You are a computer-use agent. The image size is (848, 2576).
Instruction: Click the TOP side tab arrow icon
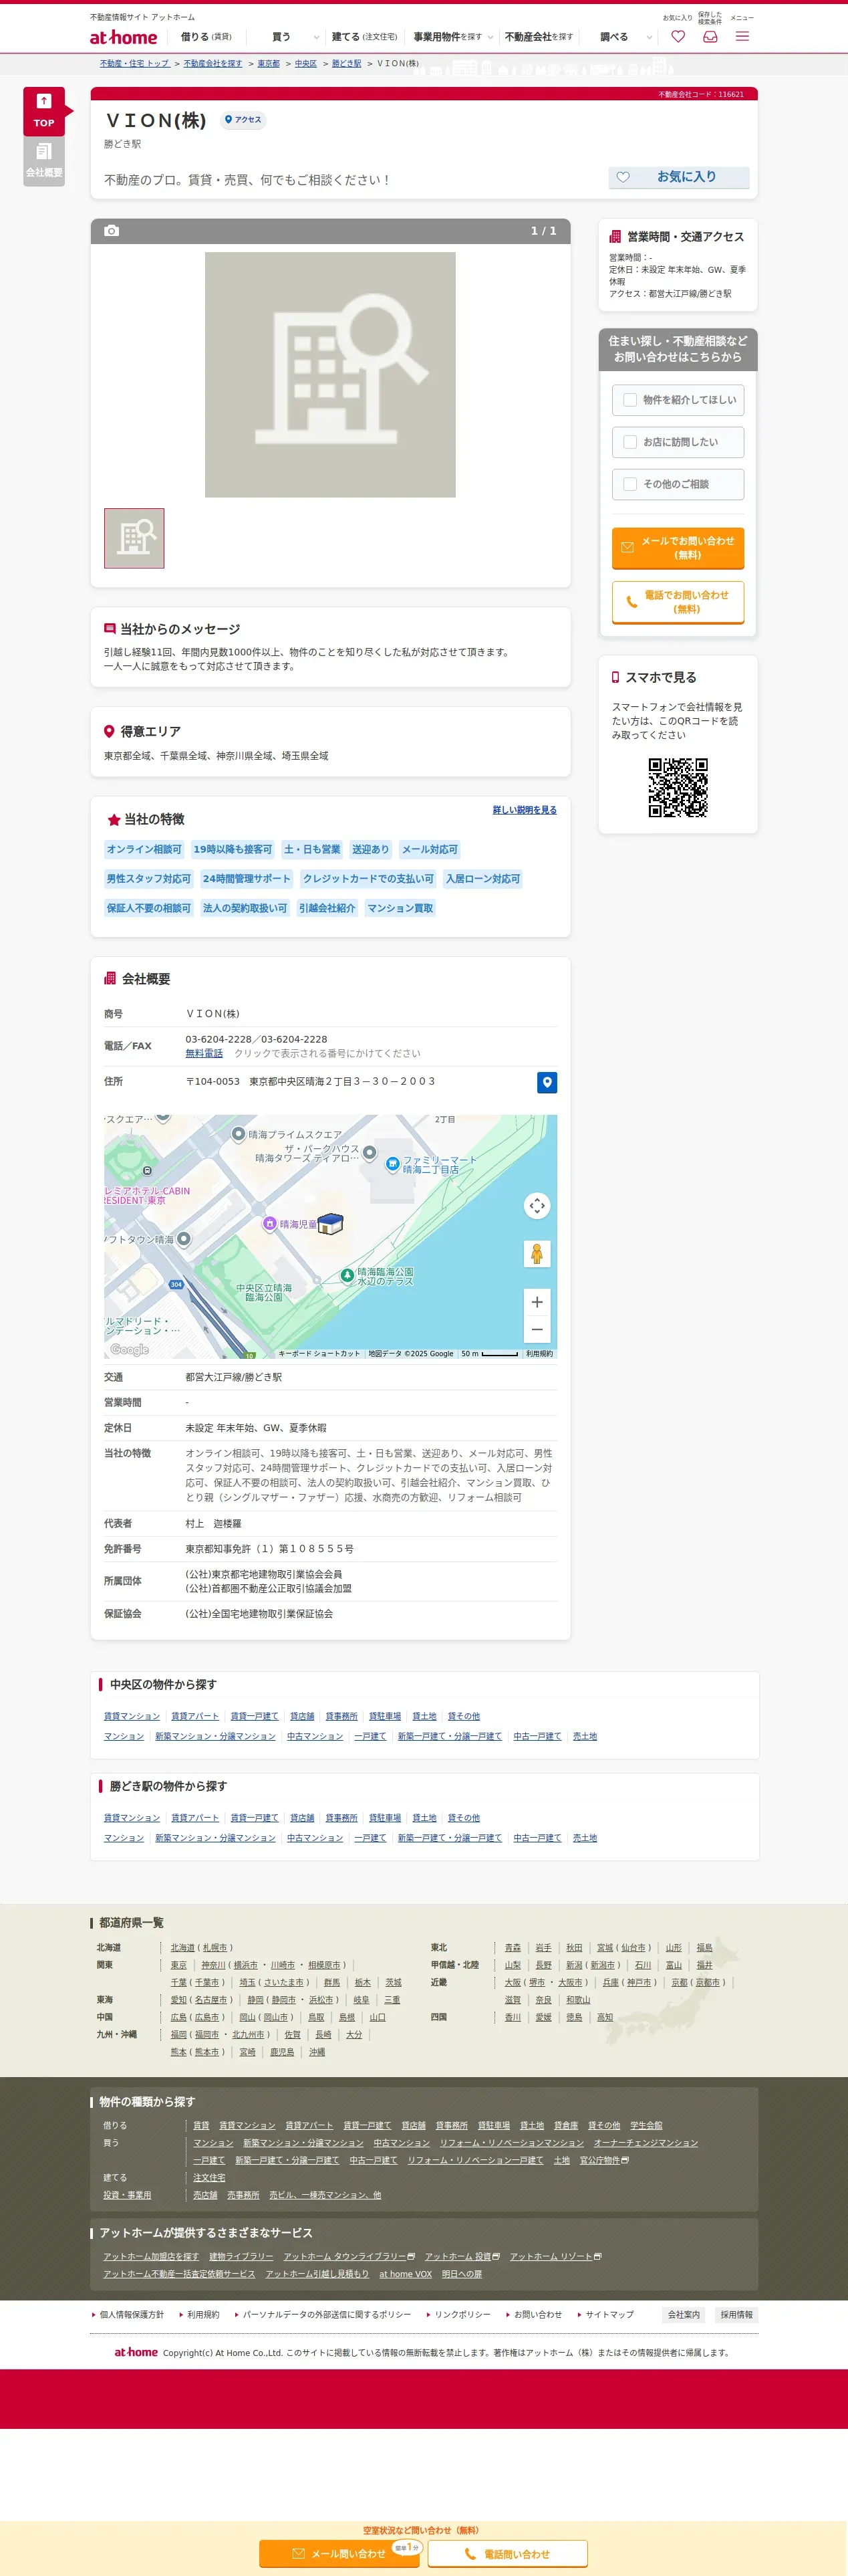click(44, 101)
